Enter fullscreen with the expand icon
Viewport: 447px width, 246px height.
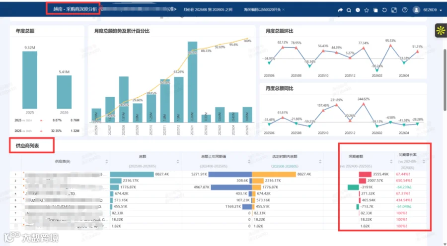[x=394, y=10]
